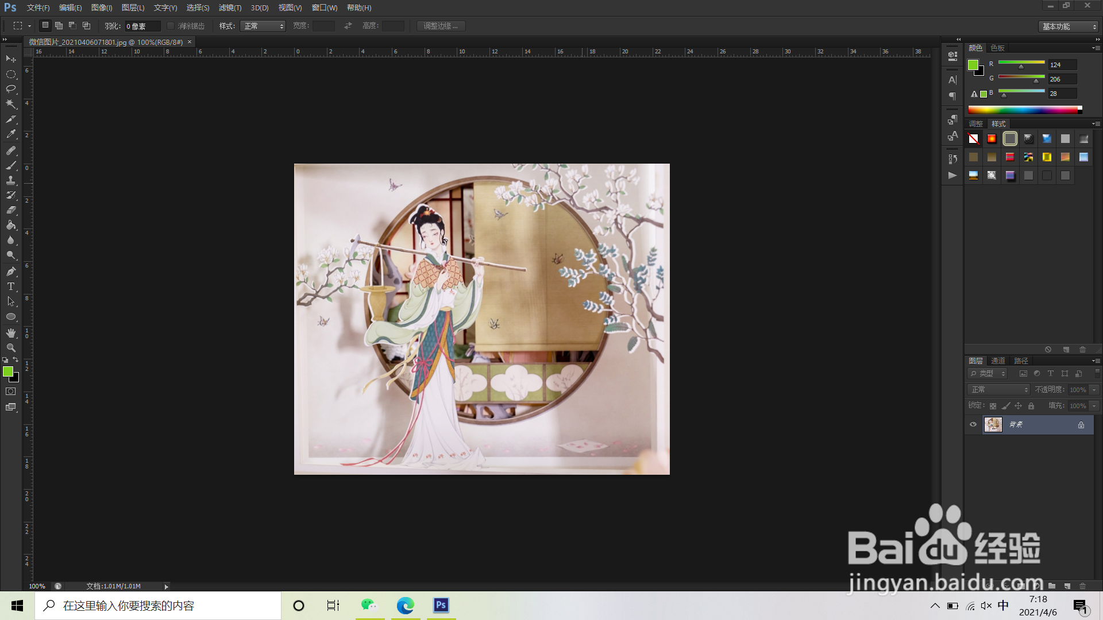Open the 图像(I) menu

pos(102,7)
